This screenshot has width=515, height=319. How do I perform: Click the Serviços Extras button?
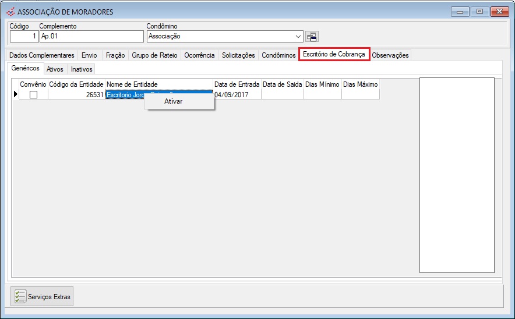click(x=42, y=297)
